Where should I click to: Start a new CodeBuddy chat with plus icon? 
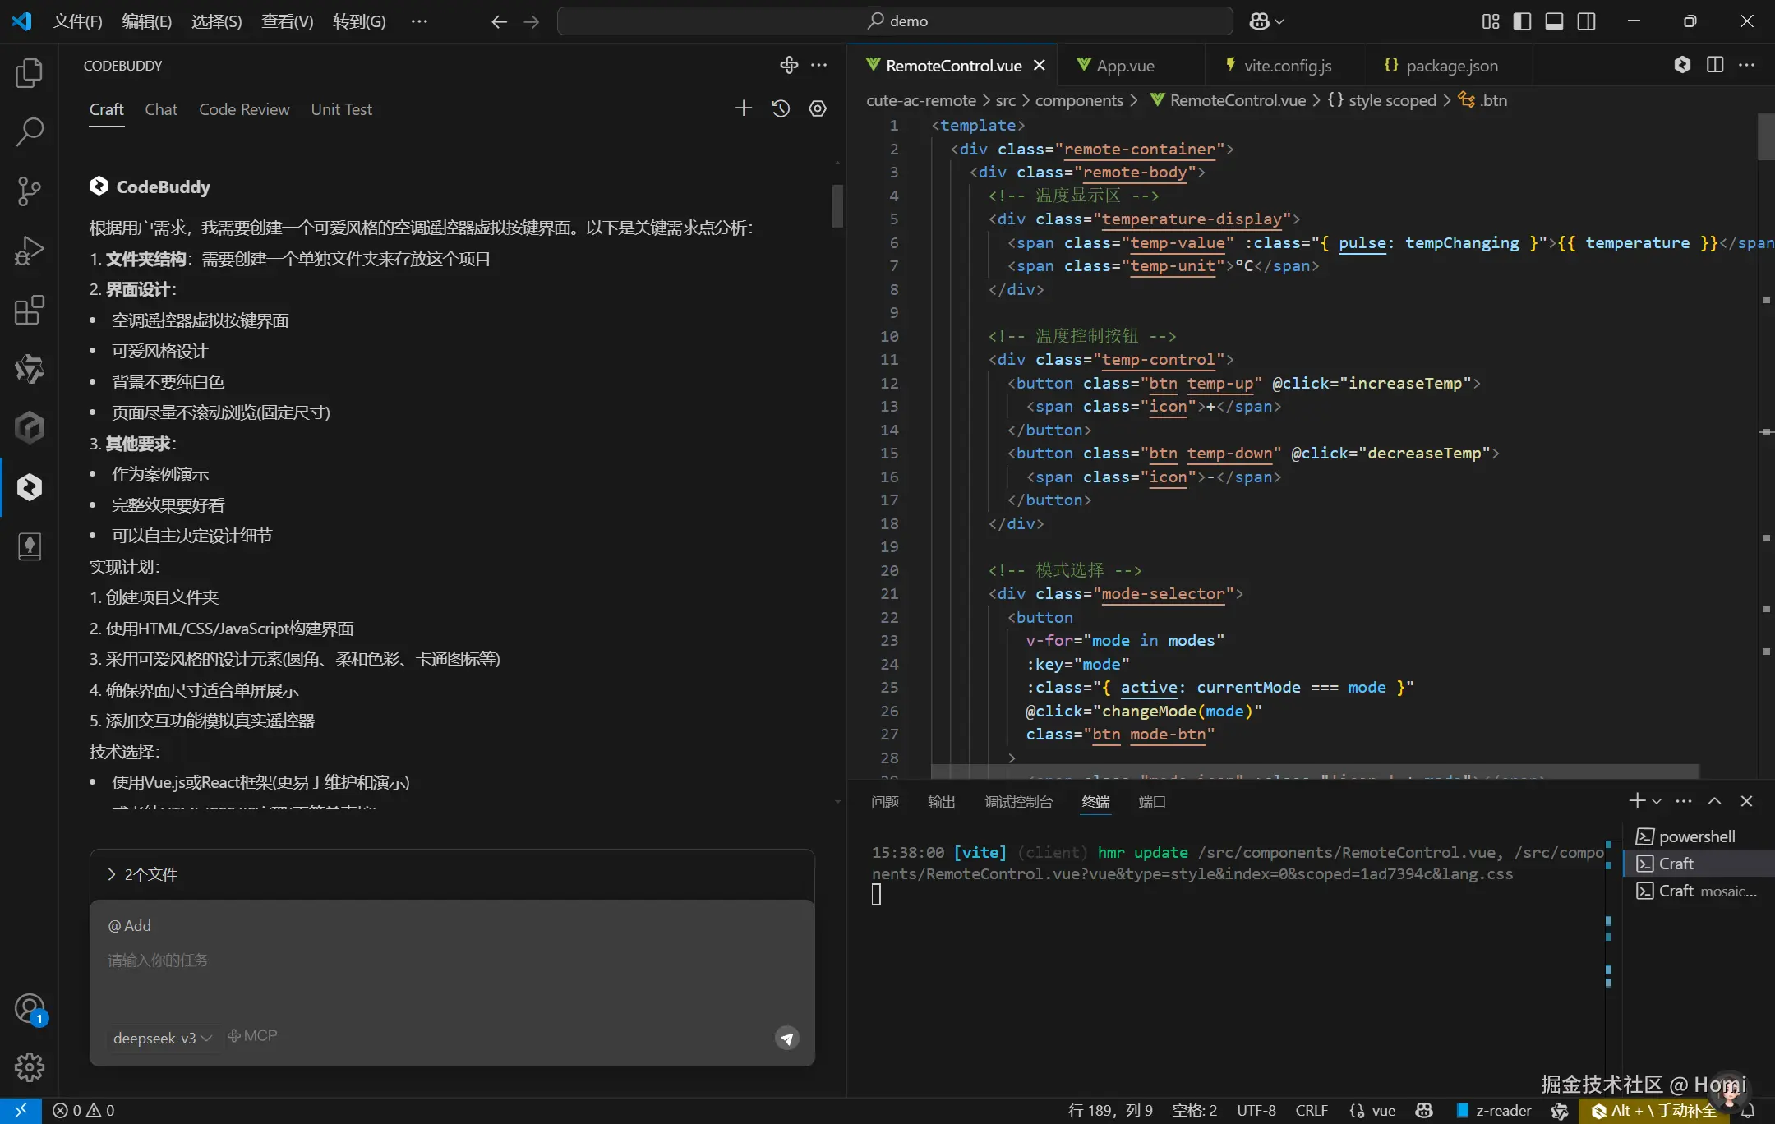point(743,108)
